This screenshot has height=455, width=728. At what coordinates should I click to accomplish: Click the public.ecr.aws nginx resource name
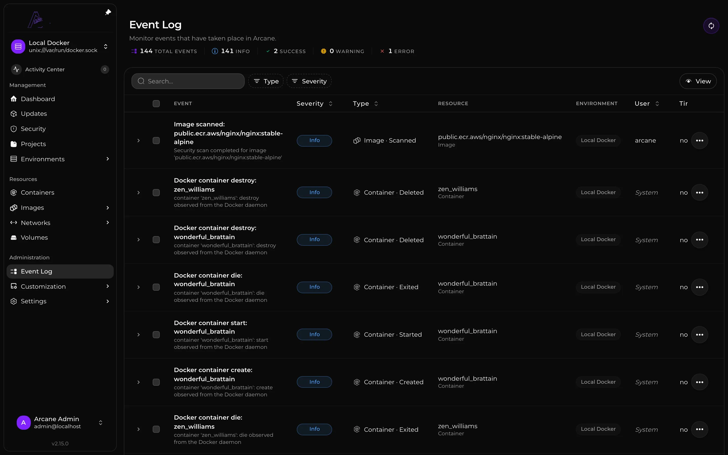pos(500,137)
